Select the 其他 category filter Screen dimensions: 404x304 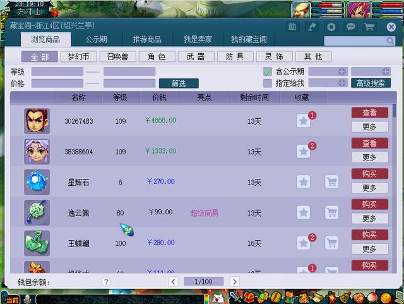(x=313, y=56)
